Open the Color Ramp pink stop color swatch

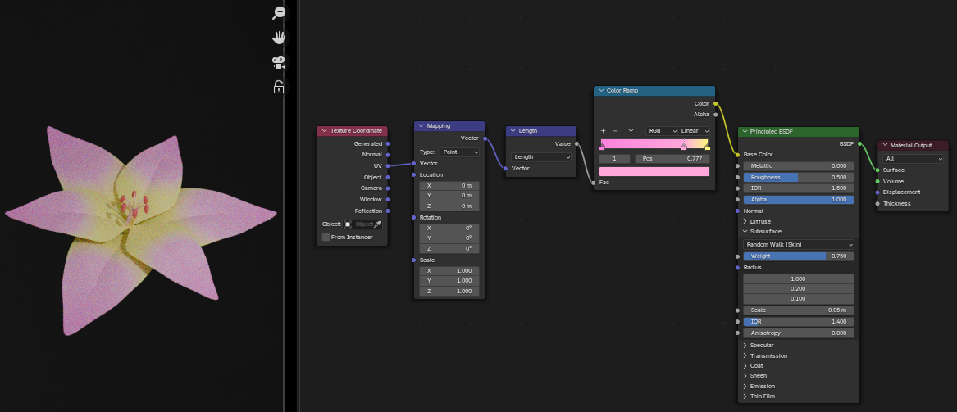tap(654, 171)
